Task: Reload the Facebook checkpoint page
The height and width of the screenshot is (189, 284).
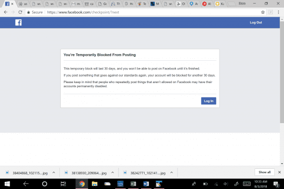Action: coord(20,12)
